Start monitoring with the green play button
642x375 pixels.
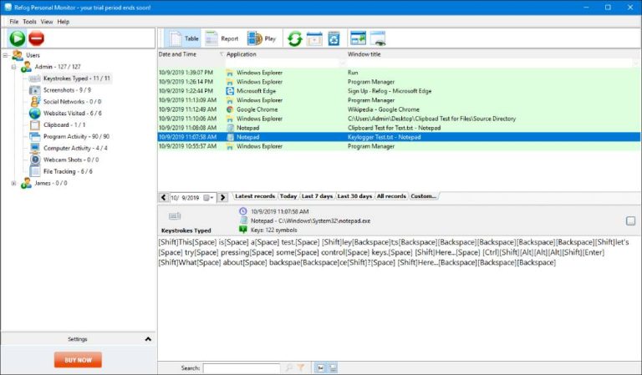18,38
